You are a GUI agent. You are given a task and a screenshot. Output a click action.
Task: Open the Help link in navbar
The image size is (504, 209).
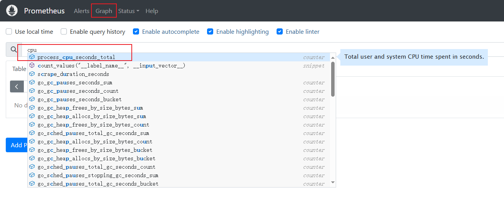pos(152,11)
